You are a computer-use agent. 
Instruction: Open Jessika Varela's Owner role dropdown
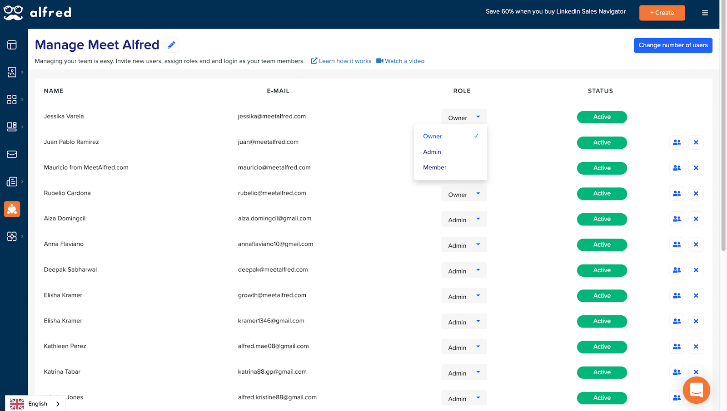tap(464, 117)
